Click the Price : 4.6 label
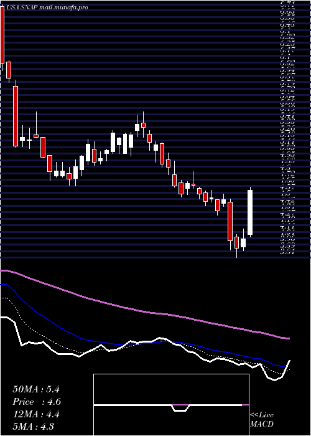 [37, 402]
